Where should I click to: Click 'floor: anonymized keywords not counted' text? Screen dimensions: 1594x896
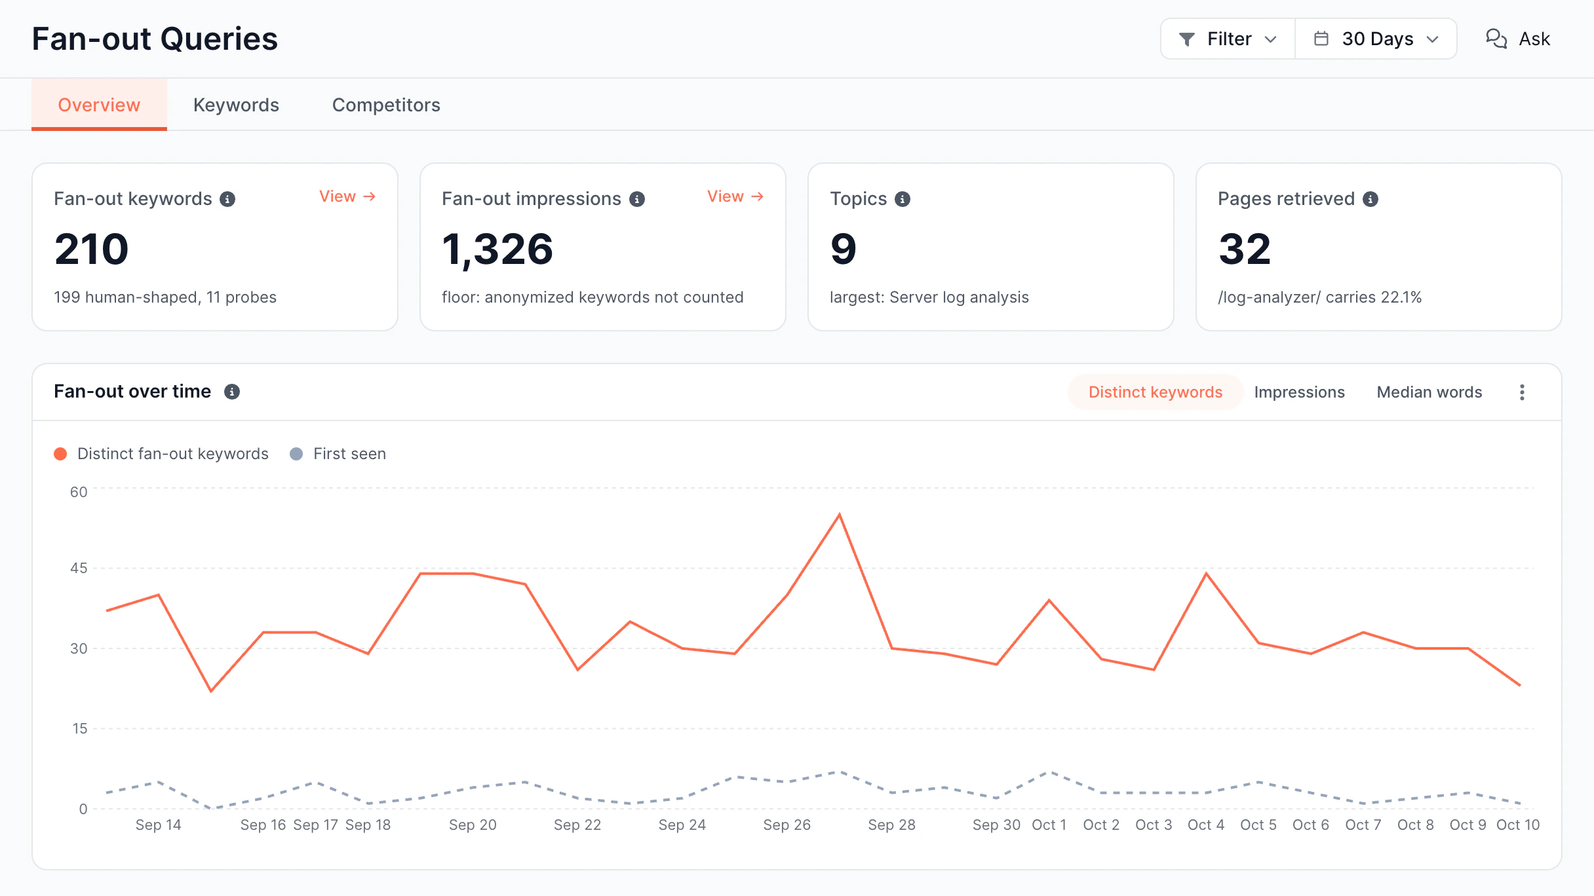tap(593, 297)
